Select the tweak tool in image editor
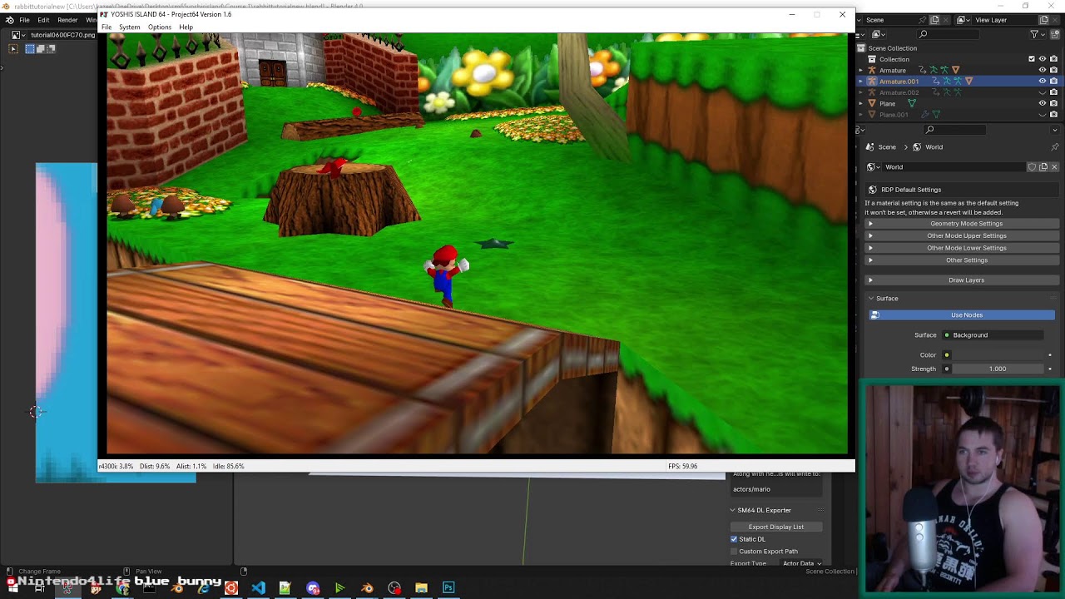 [x=12, y=49]
